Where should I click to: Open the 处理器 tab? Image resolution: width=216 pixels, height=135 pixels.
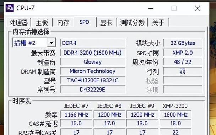[x=19, y=22]
